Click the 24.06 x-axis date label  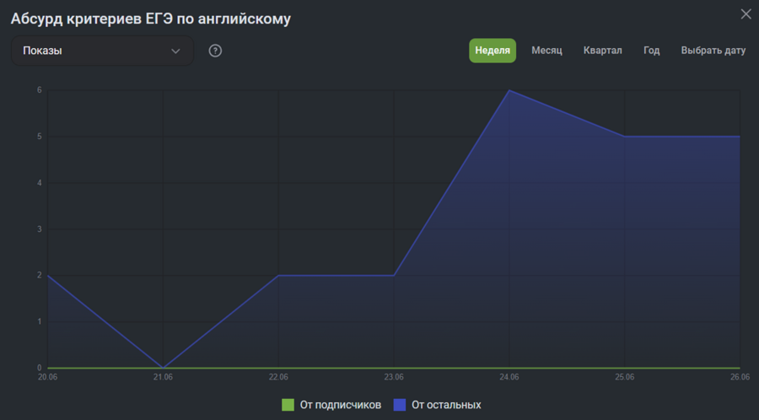(x=509, y=377)
